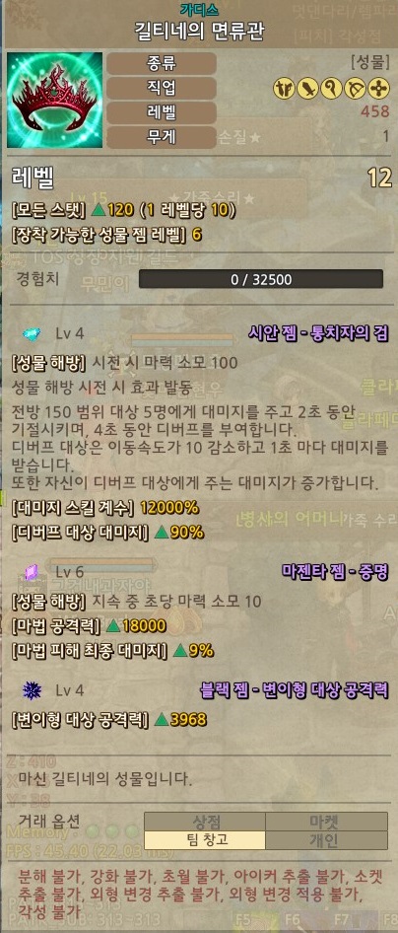Click the red crown relic item thumbnail
Viewport: 398px width, 933px height.
pyautogui.click(x=54, y=100)
